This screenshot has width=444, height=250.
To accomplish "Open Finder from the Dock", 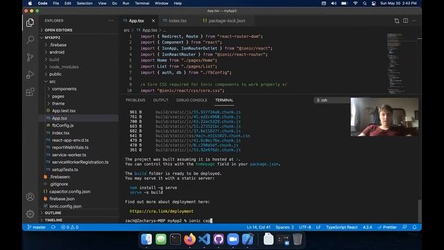I will coord(146,239).
